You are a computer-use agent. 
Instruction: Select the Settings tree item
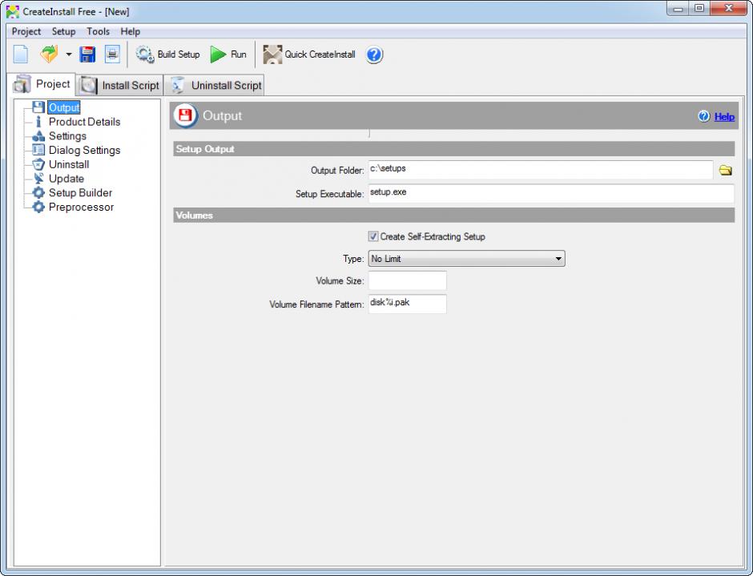point(67,136)
